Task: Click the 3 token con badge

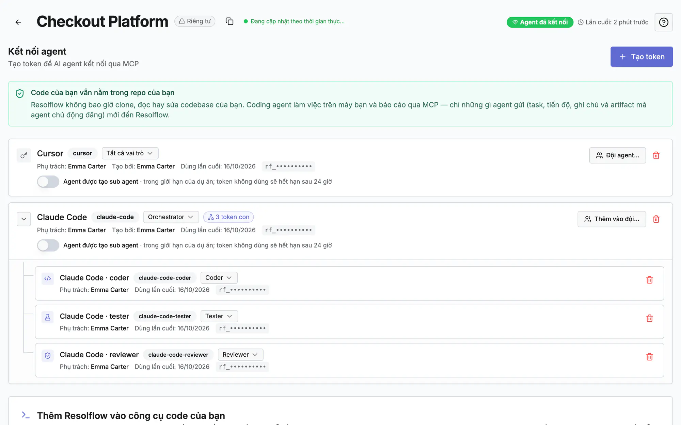Action: (228, 217)
